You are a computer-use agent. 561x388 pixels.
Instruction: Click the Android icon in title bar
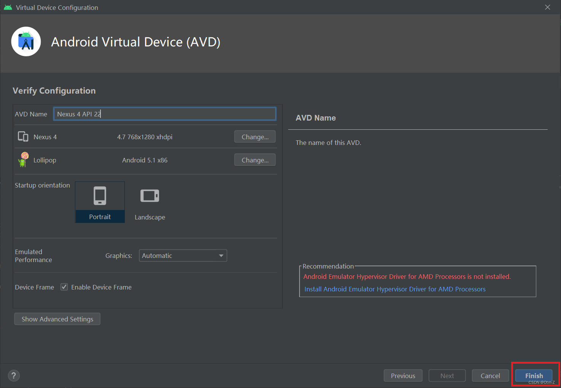coord(8,7)
